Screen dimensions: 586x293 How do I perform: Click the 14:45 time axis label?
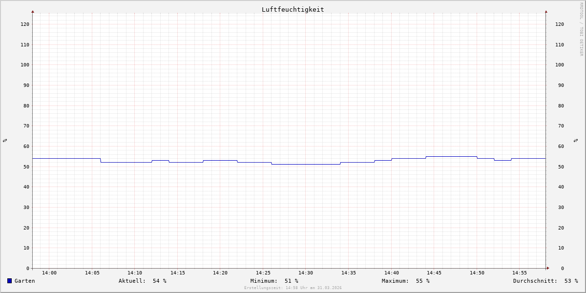[x=434, y=273]
